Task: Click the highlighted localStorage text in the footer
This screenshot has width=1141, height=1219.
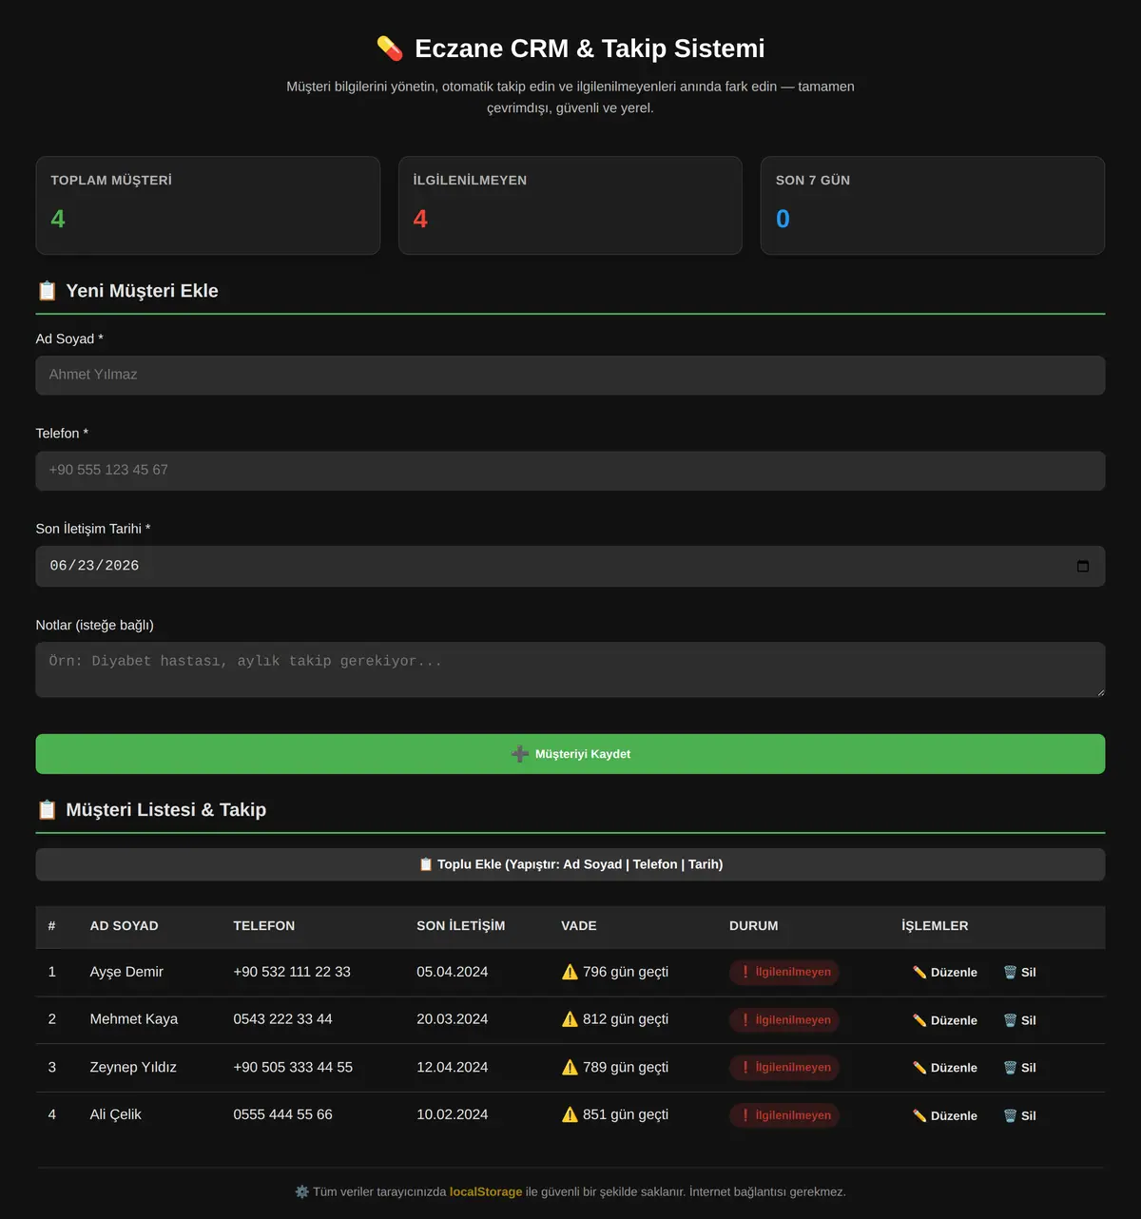Action: 486,1191
